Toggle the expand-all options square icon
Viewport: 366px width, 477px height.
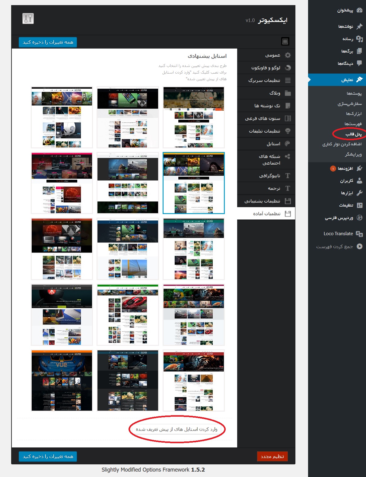[x=285, y=41]
